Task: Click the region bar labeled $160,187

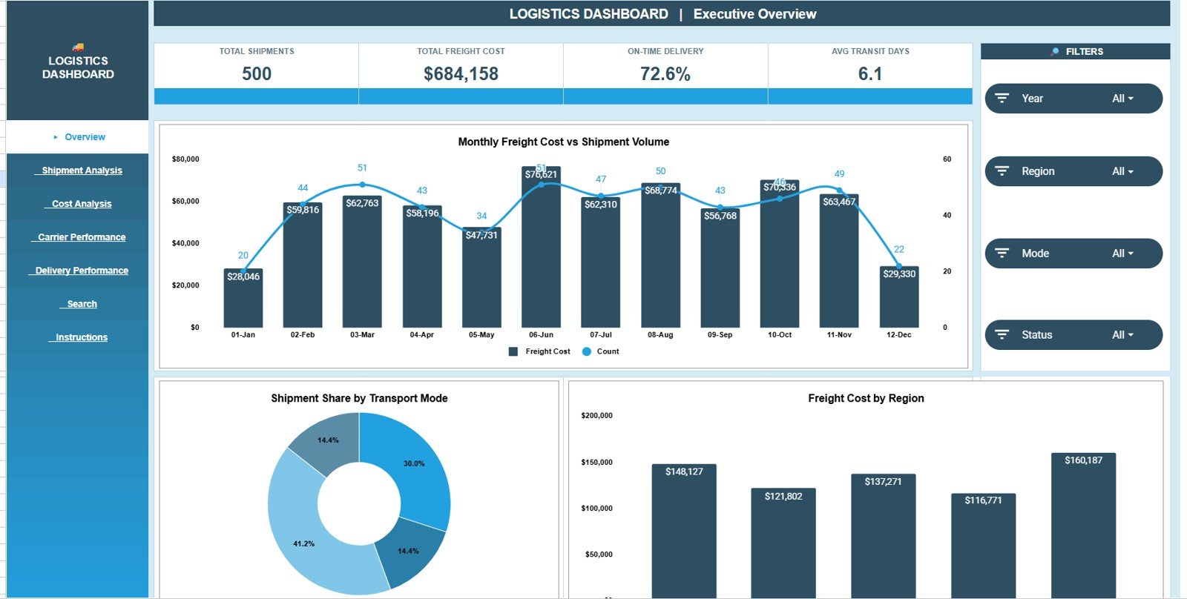Action: [x=1083, y=526]
